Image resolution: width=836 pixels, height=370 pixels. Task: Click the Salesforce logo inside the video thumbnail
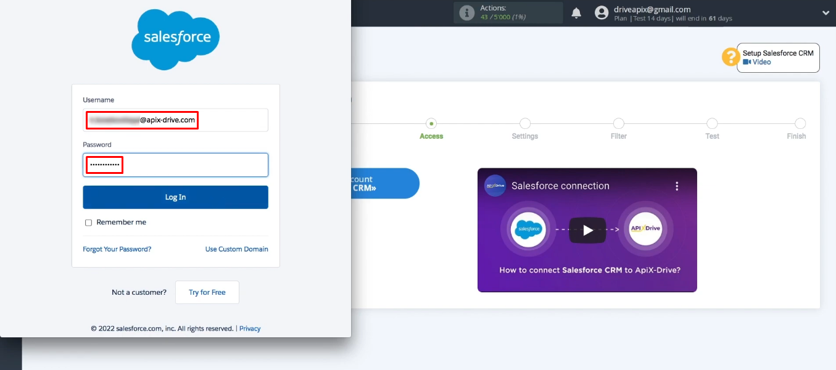(x=529, y=228)
